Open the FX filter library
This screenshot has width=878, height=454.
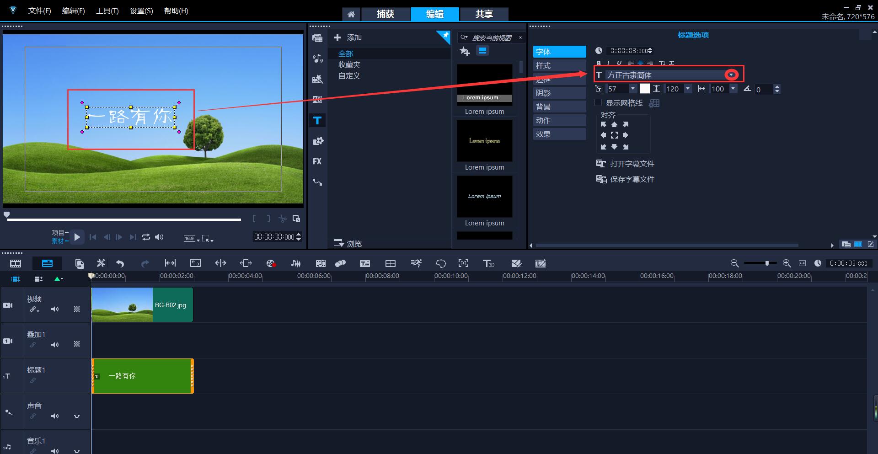point(317,161)
